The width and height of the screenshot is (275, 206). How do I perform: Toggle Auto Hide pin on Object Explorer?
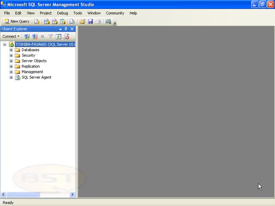[x=66, y=29]
